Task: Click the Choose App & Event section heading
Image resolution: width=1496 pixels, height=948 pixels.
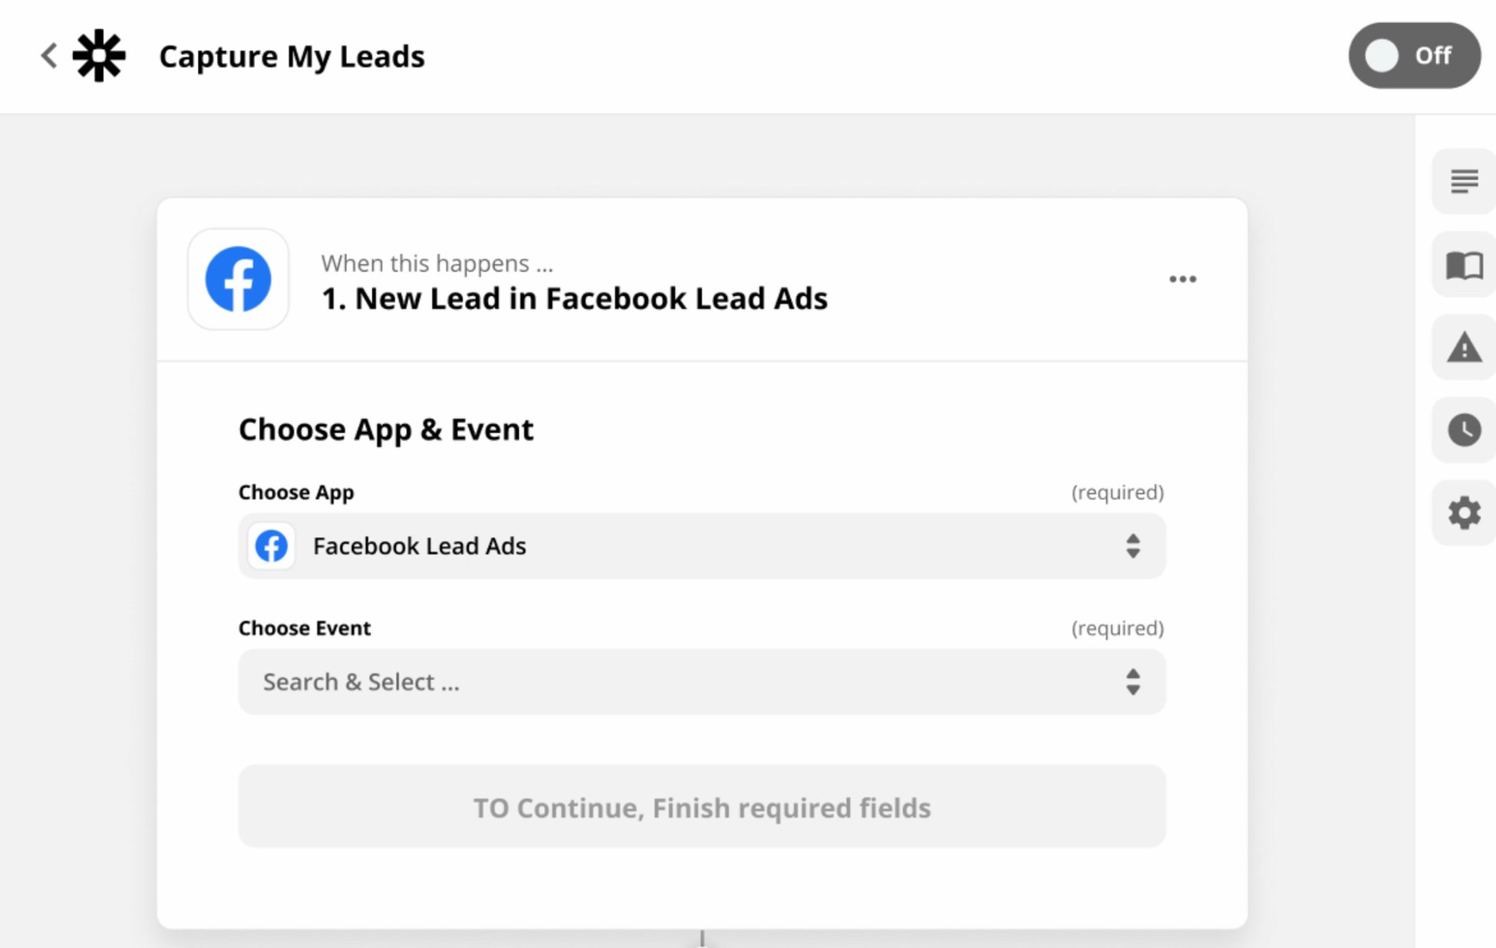Action: (x=385, y=430)
